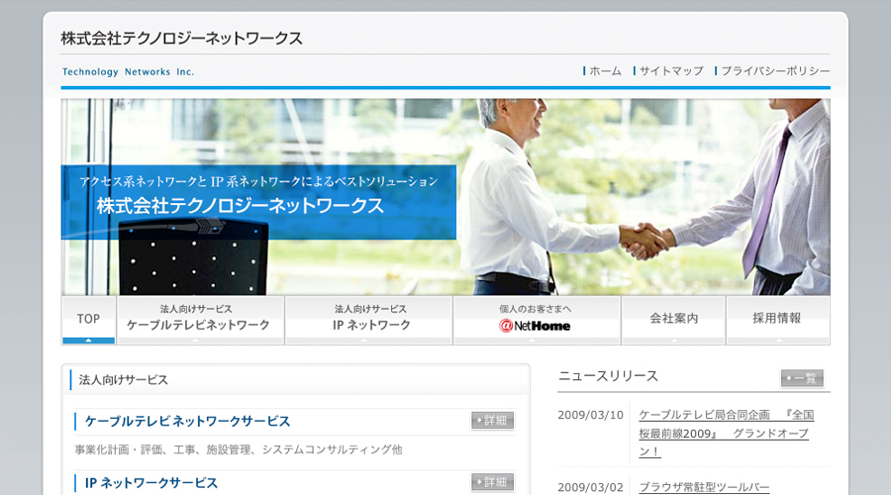The height and width of the screenshot is (495, 891).
Task: Open the IP ネットワークサービス heading
Action: click(151, 483)
